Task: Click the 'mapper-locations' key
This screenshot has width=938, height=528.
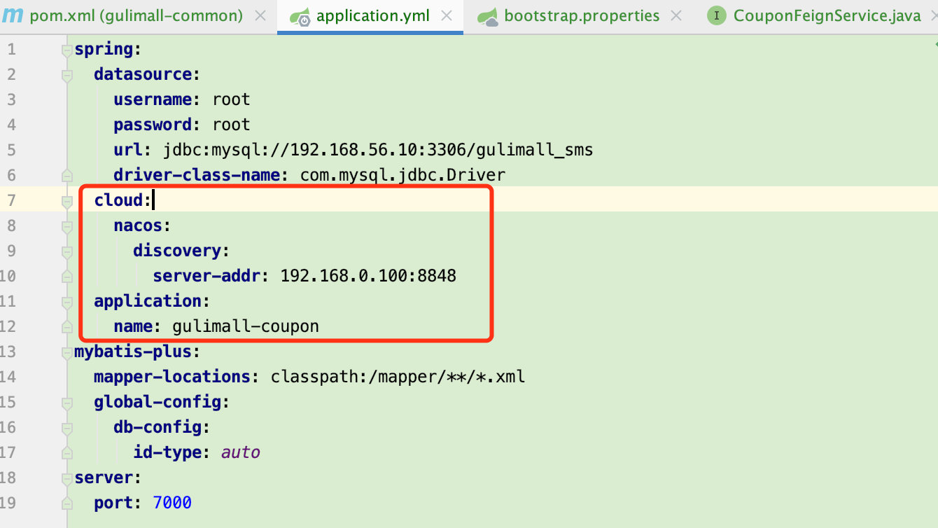Action: click(172, 377)
